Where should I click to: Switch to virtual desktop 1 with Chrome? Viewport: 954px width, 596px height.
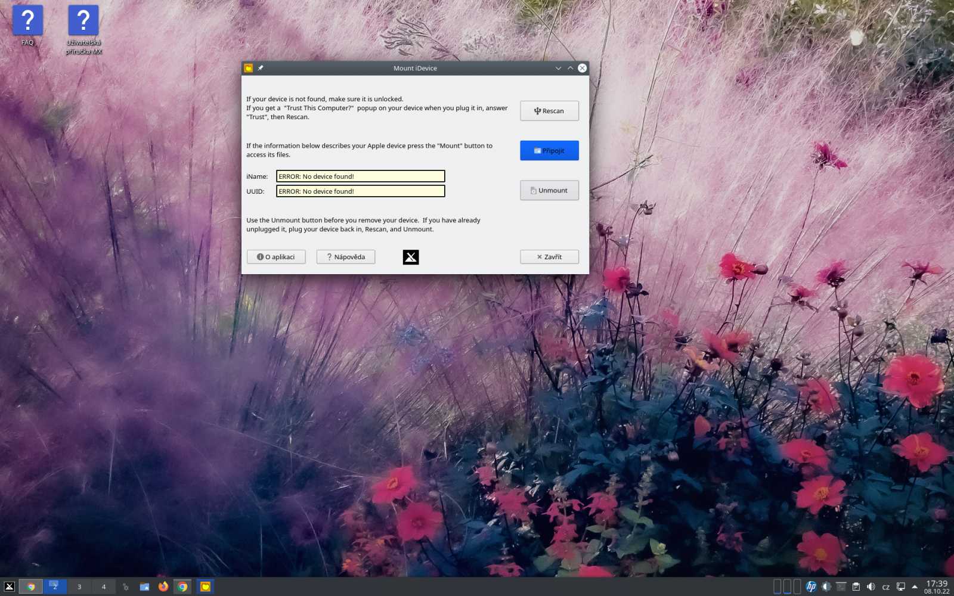click(30, 586)
